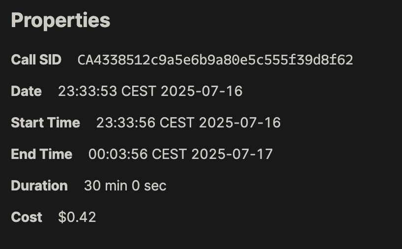The height and width of the screenshot is (249, 402).
Task: Click the 2025-07-16 date in Start Time row
Action: coord(240,123)
